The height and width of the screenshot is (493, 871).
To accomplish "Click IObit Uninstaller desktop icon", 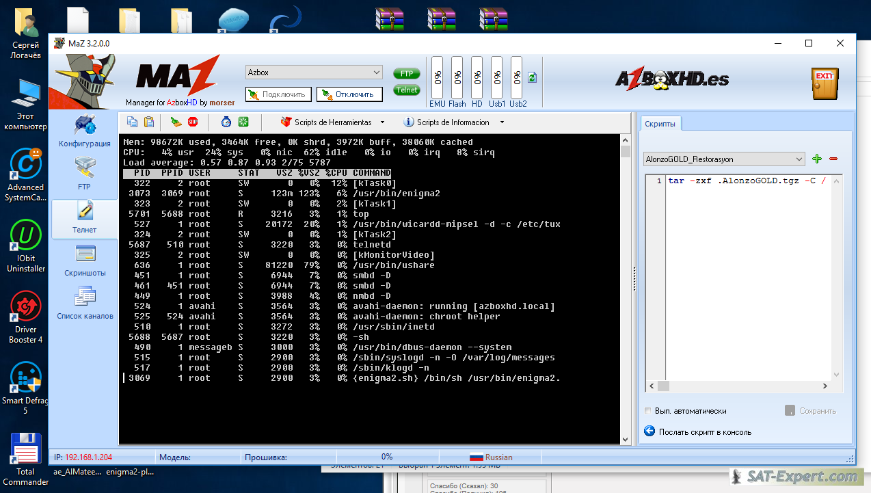I will [x=25, y=247].
